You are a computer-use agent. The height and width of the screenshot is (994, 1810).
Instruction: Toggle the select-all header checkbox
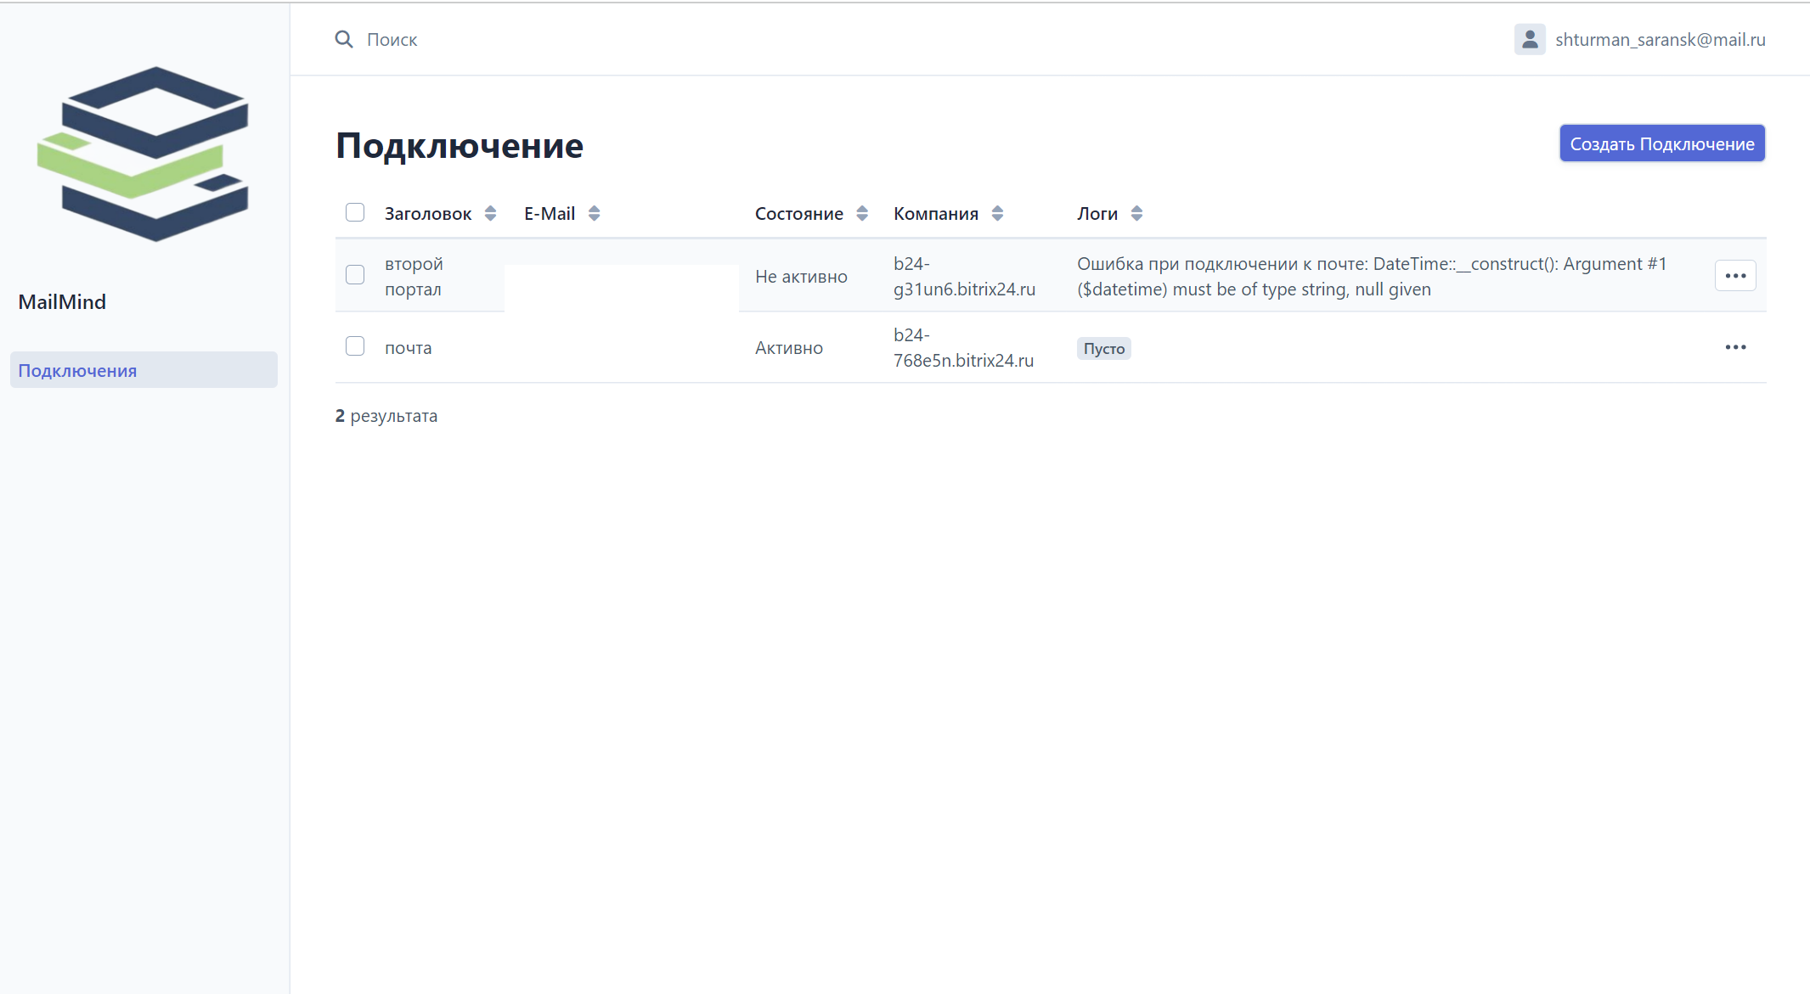[x=355, y=212]
